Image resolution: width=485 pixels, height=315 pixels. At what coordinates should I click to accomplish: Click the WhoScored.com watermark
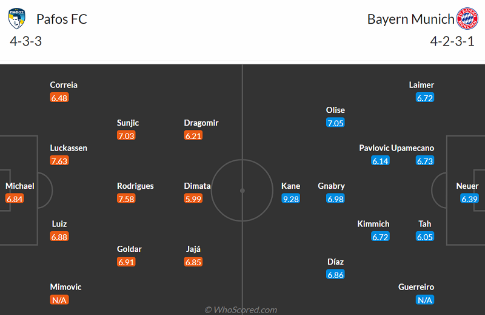[241, 310]
